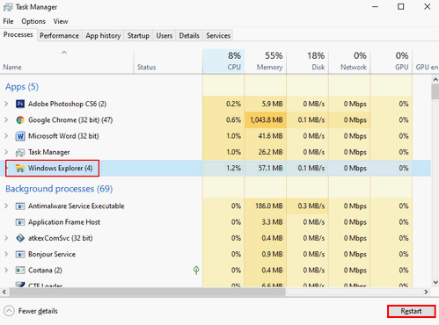Click Microsoft Word's 41.6 MB memory value
Screen dimensions: 439x325
[x=271, y=136]
